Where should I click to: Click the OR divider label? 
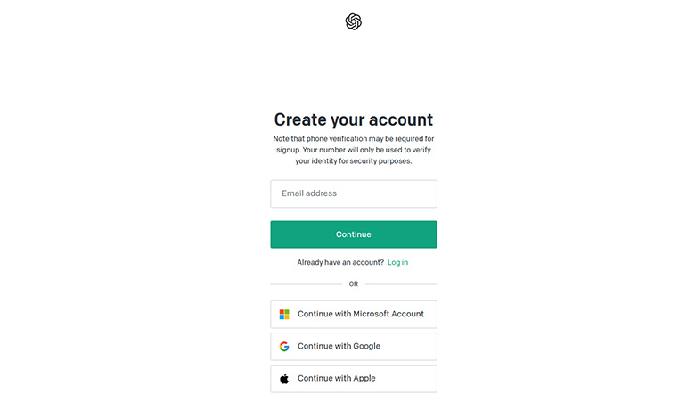(x=353, y=284)
